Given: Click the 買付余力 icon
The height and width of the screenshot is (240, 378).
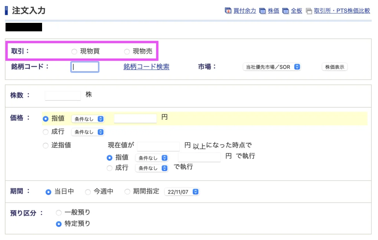Looking at the screenshot, I should click(228, 11).
